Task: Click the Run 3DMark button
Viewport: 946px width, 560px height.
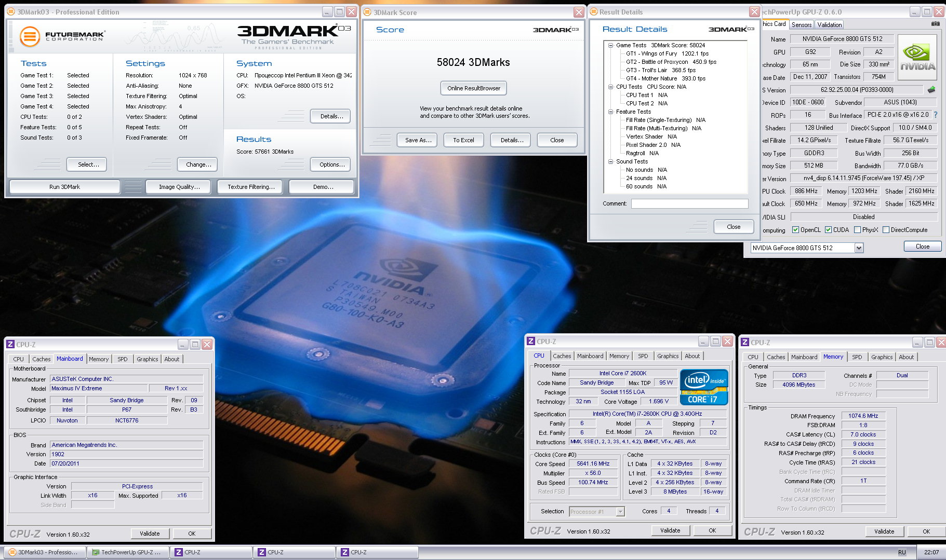Action: pyautogui.click(x=65, y=187)
